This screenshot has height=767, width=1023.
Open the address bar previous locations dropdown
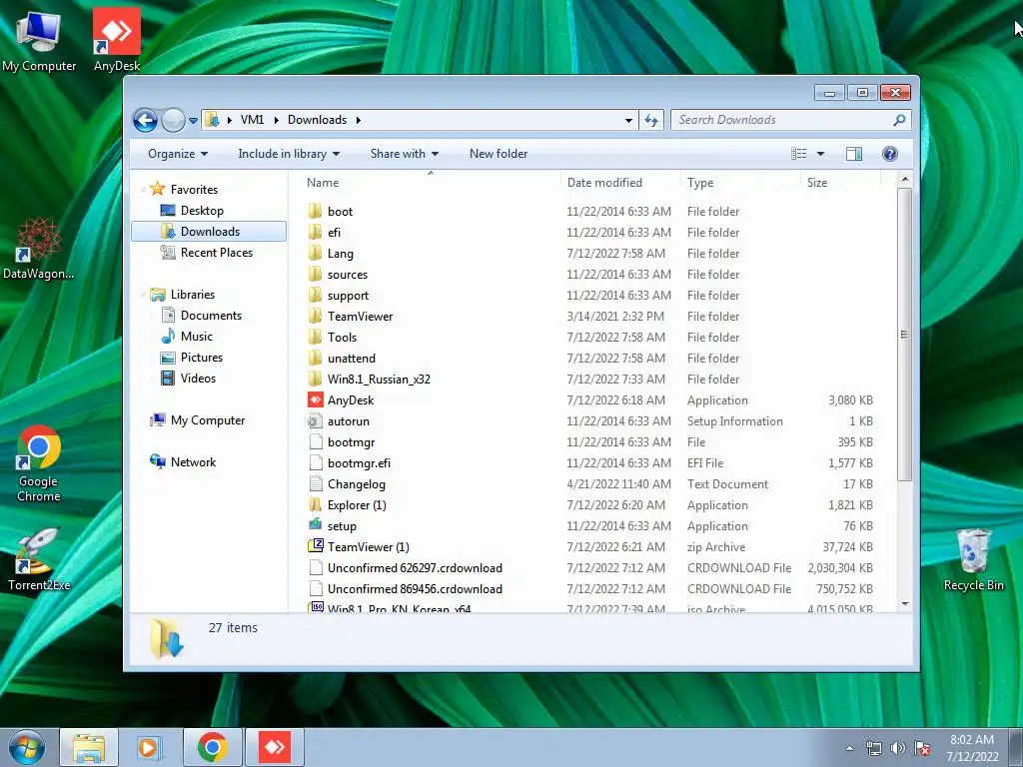(x=628, y=120)
